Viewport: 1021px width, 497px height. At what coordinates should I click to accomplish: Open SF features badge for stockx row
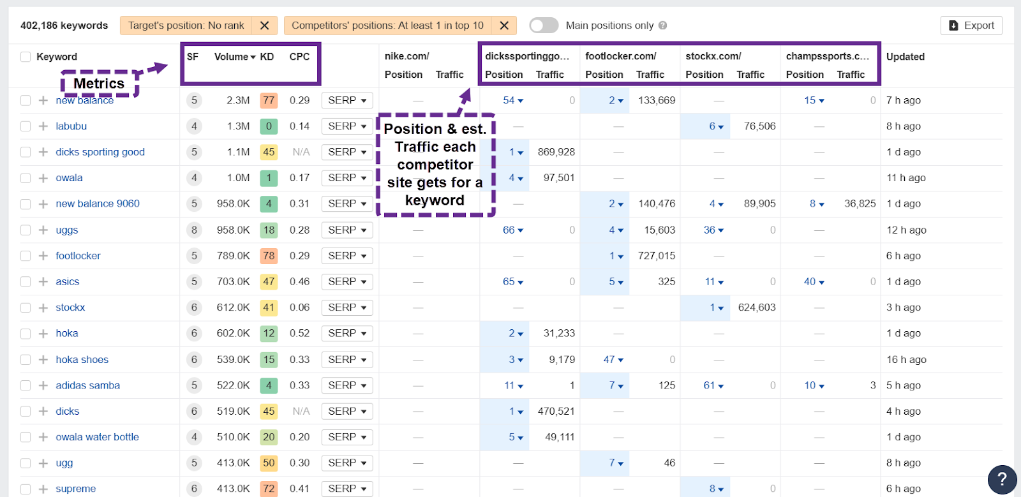195,308
